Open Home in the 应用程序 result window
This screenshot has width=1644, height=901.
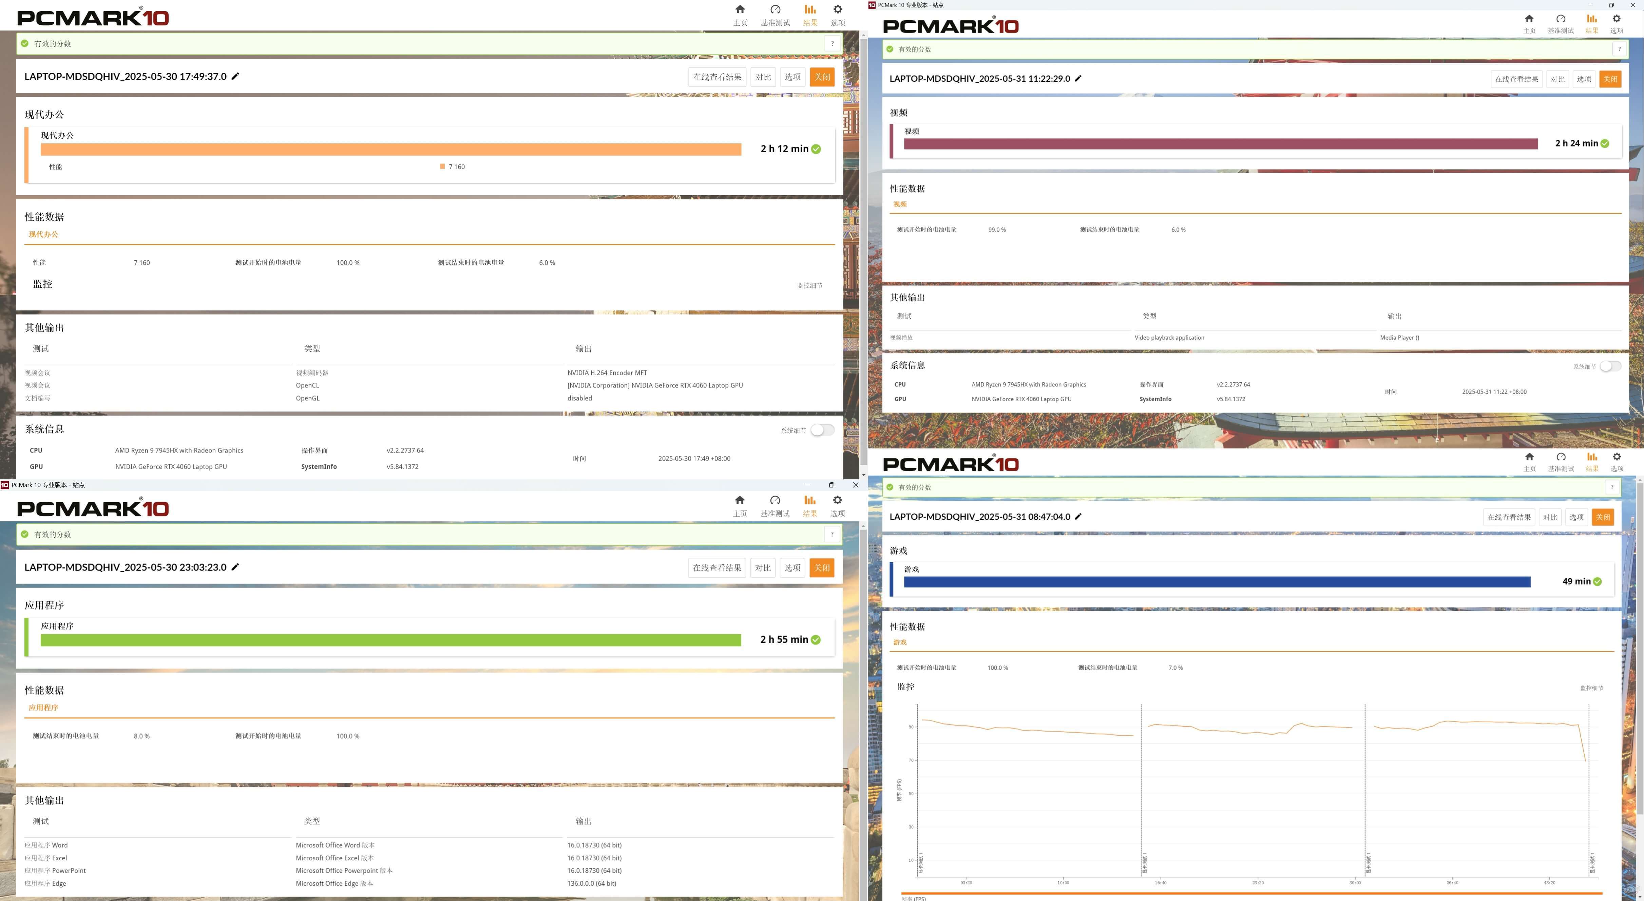point(740,506)
